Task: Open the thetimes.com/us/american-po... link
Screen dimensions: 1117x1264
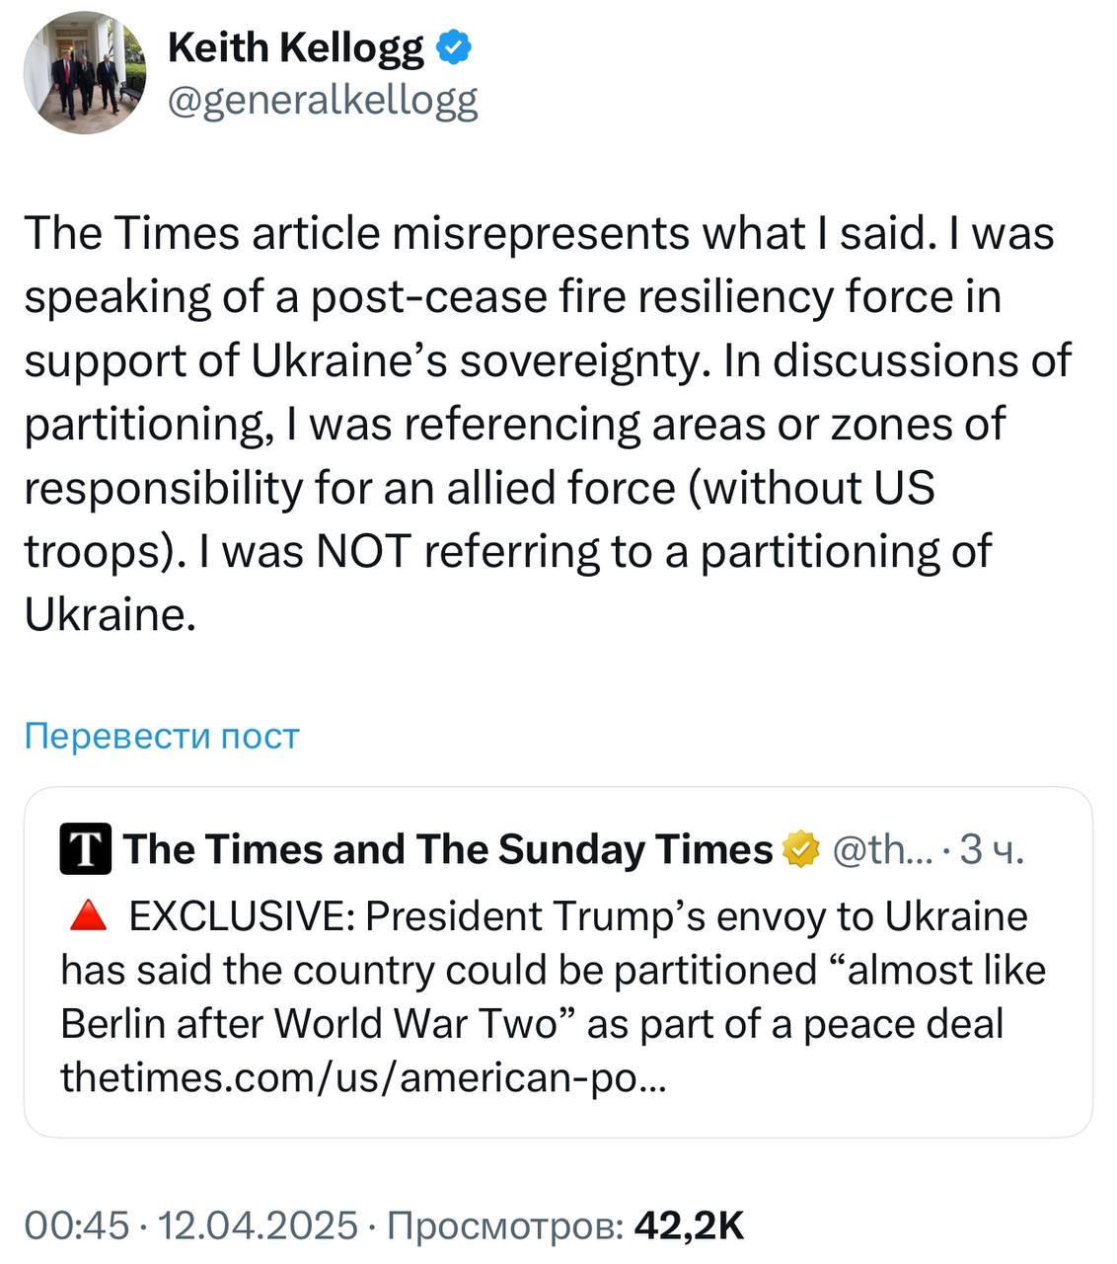Action: 364,1075
